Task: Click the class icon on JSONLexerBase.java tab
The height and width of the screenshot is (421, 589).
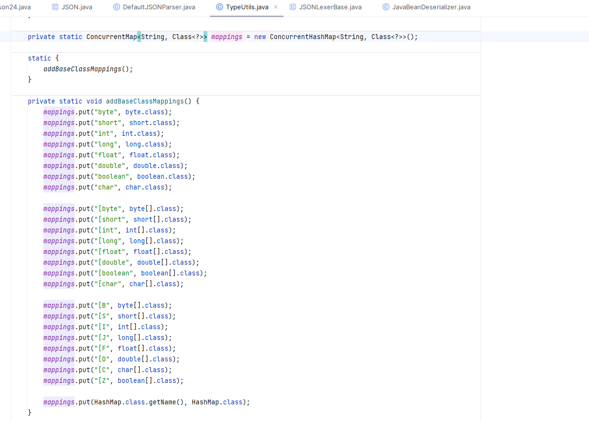Action: [x=293, y=7]
